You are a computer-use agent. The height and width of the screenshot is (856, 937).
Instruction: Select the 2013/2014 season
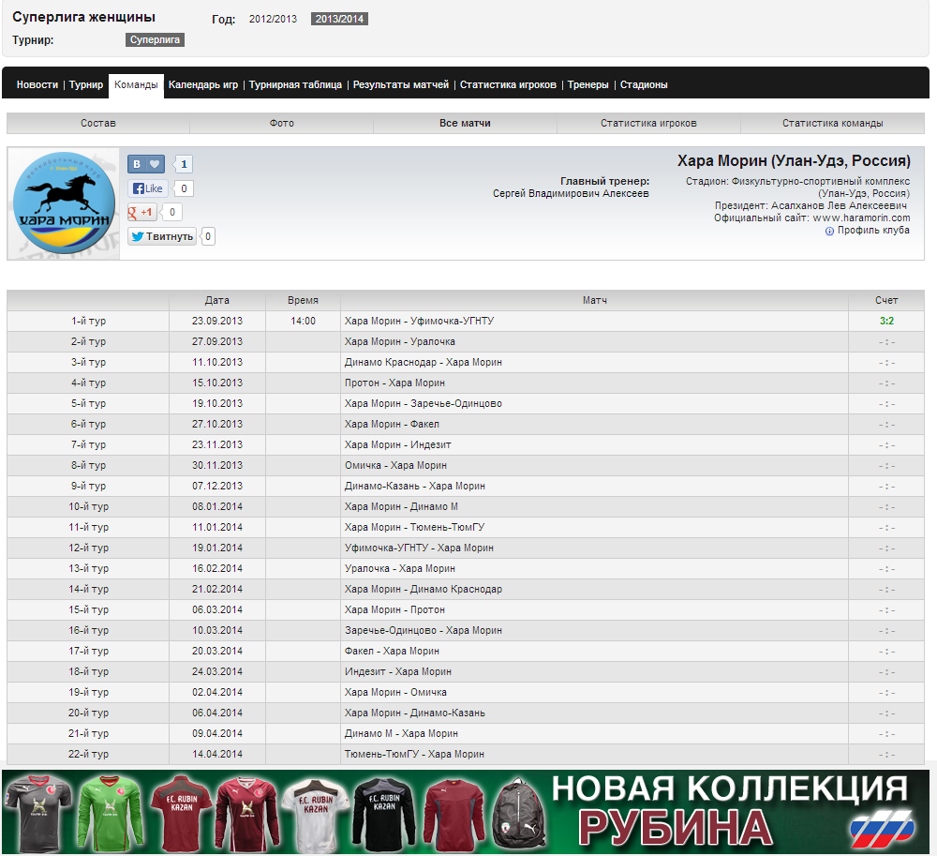(x=339, y=19)
